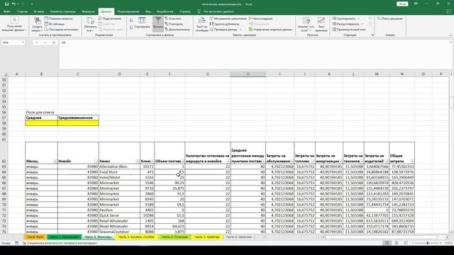Click the Create Query icon
Viewport: 454px width, 255px height.
tap(38, 21)
